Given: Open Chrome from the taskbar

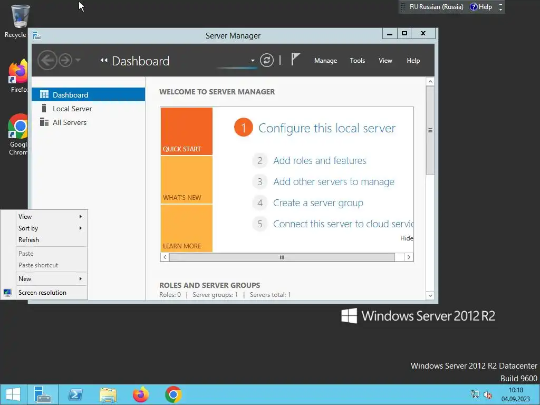Looking at the screenshot, I should pyautogui.click(x=173, y=394).
